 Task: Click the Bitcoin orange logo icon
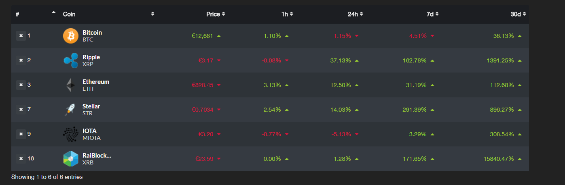click(71, 36)
